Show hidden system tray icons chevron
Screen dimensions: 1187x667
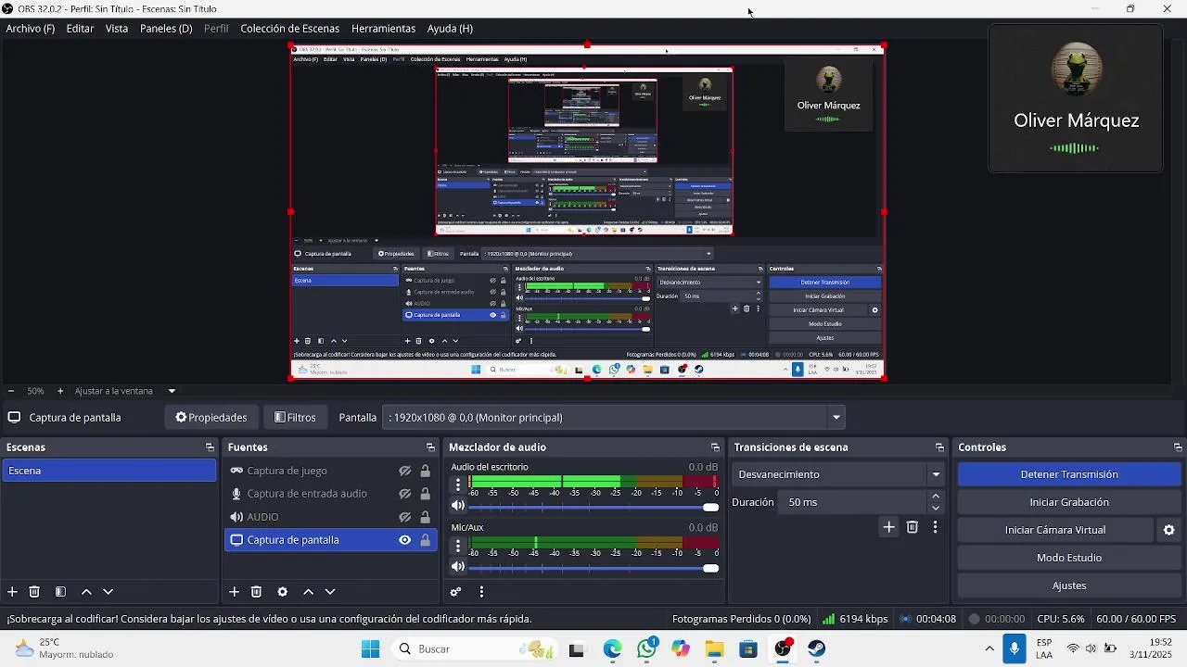point(989,648)
